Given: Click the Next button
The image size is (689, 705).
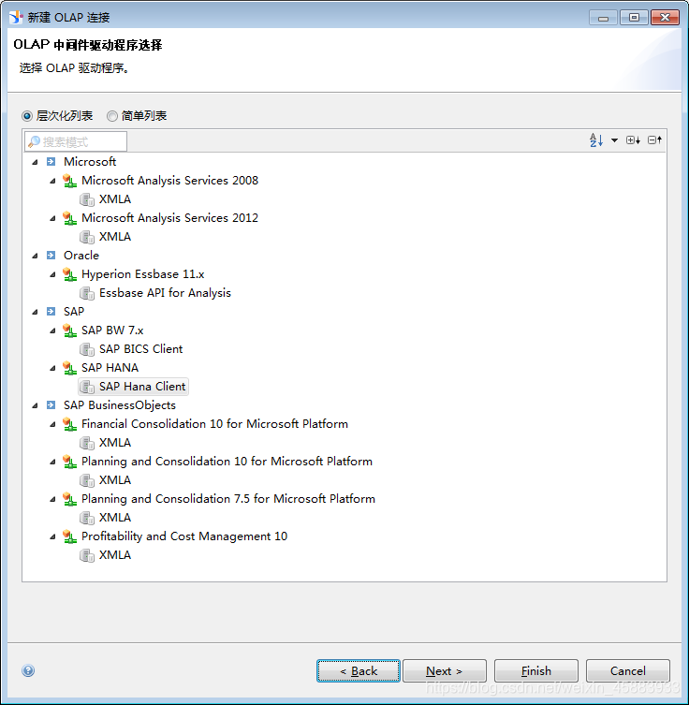Looking at the screenshot, I should [445, 671].
